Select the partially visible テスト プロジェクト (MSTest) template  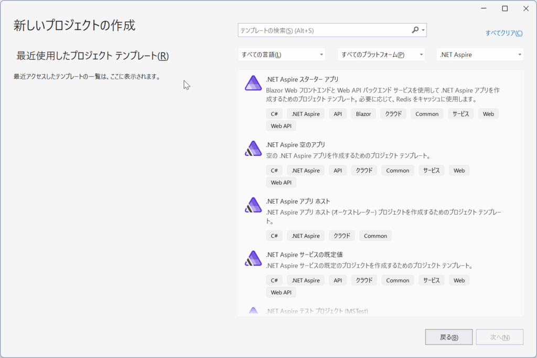coord(317,311)
